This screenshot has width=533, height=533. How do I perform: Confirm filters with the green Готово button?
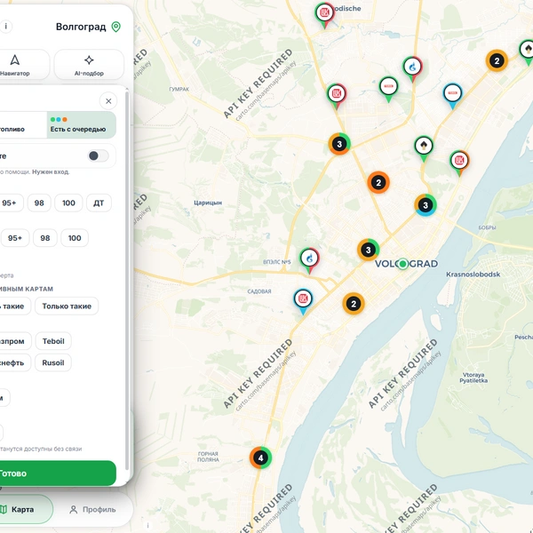point(56,473)
